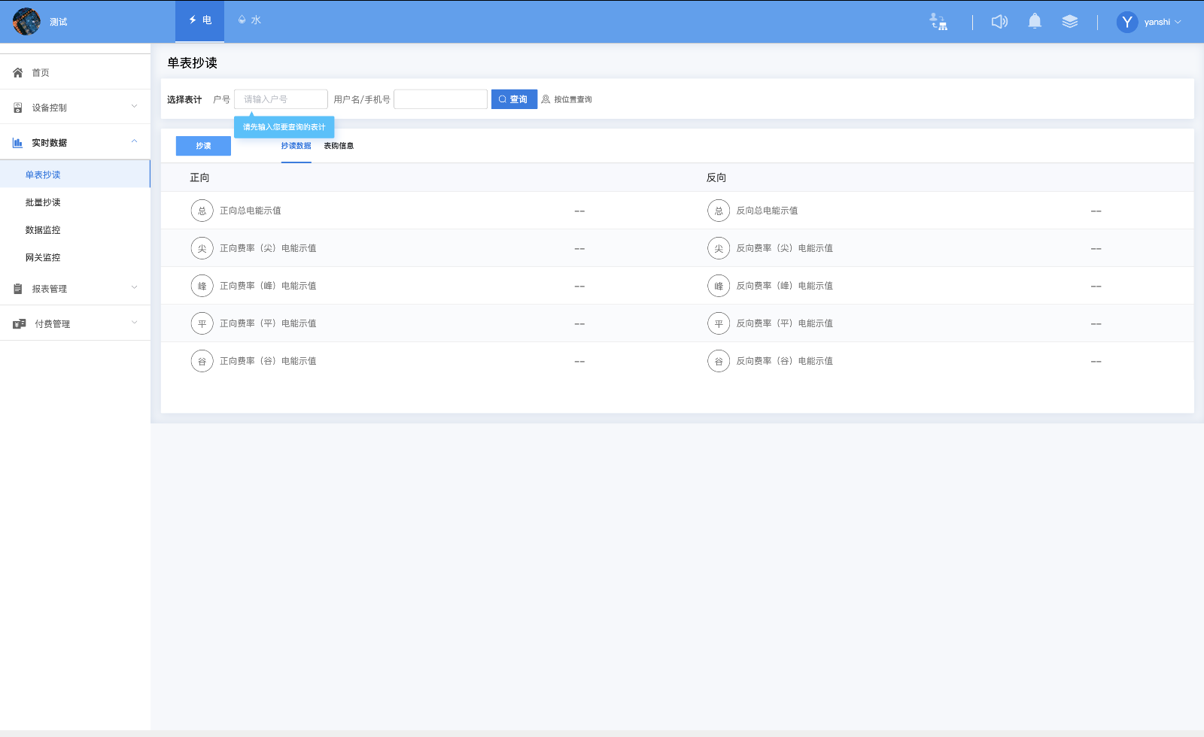
Task: Click the 首页 home icon in sidebar
Action: tap(18, 73)
